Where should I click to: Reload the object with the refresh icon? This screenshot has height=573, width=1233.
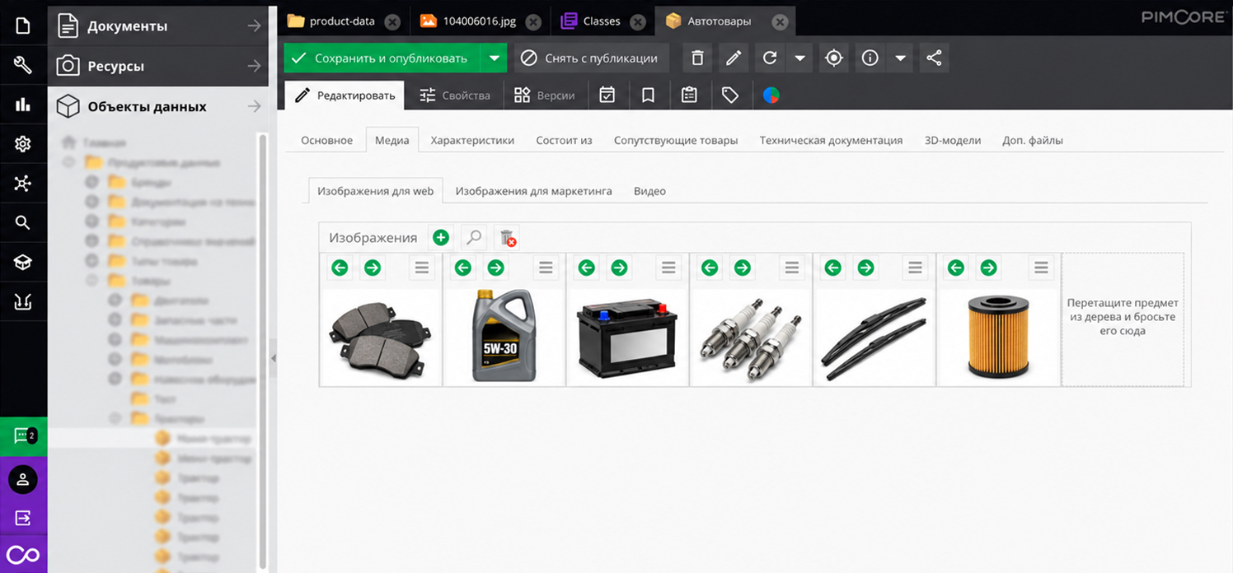(770, 58)
